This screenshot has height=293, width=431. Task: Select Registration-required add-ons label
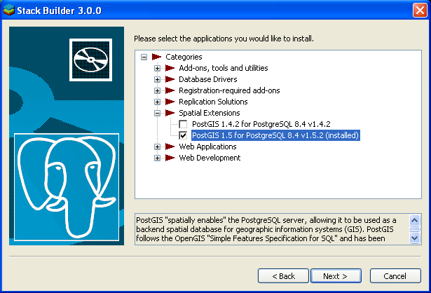pos(229,90)
